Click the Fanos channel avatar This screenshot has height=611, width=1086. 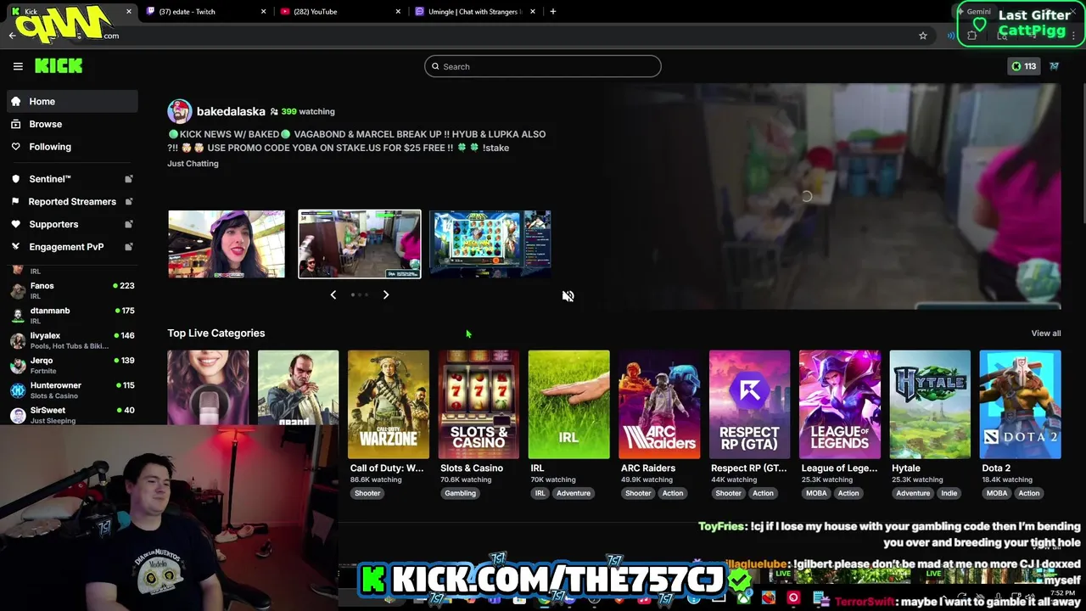pyautogui.click(x=18, y=291)
